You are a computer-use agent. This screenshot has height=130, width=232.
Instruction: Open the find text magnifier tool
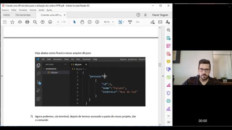click(35, 22)
